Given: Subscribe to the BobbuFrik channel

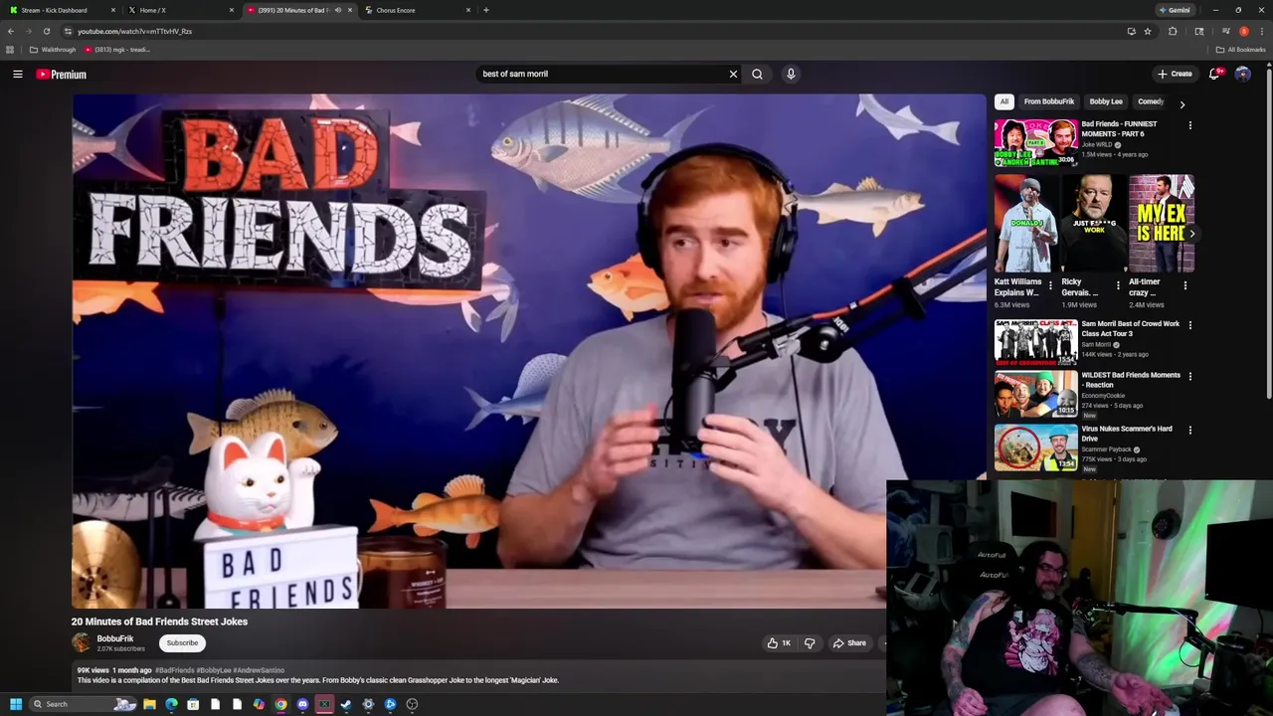Looking at the screenshot, I should (182, 643).
